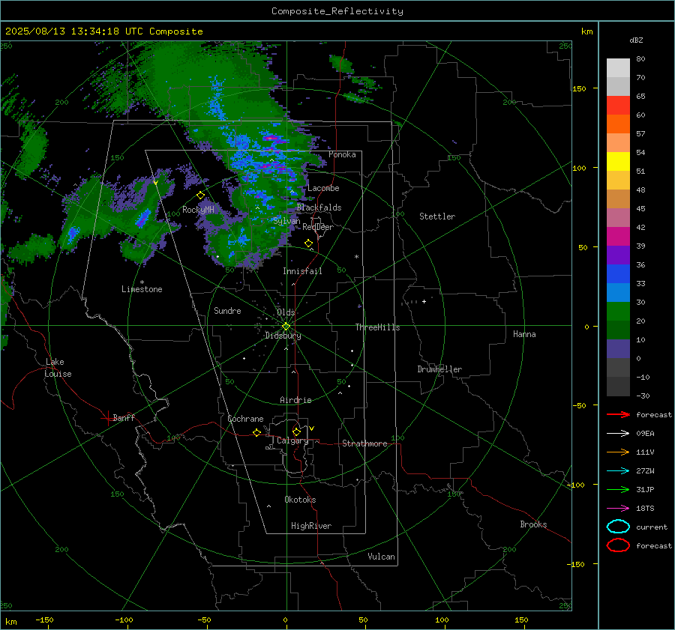
Task: Click the yellow diamond marker below RedDeer
Action: pos(309,243)
